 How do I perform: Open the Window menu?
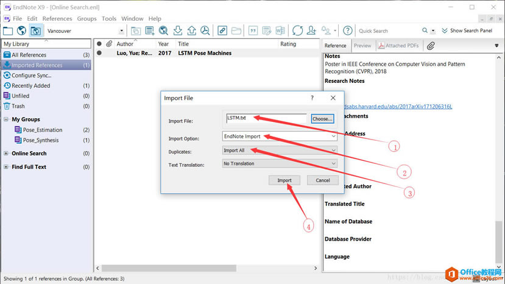pos(132,19)
